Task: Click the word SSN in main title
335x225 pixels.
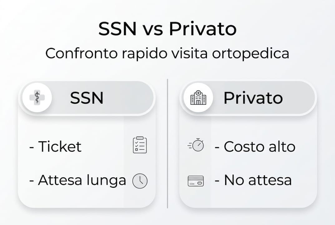Action: pyautogui.click(x=117, y=29)
